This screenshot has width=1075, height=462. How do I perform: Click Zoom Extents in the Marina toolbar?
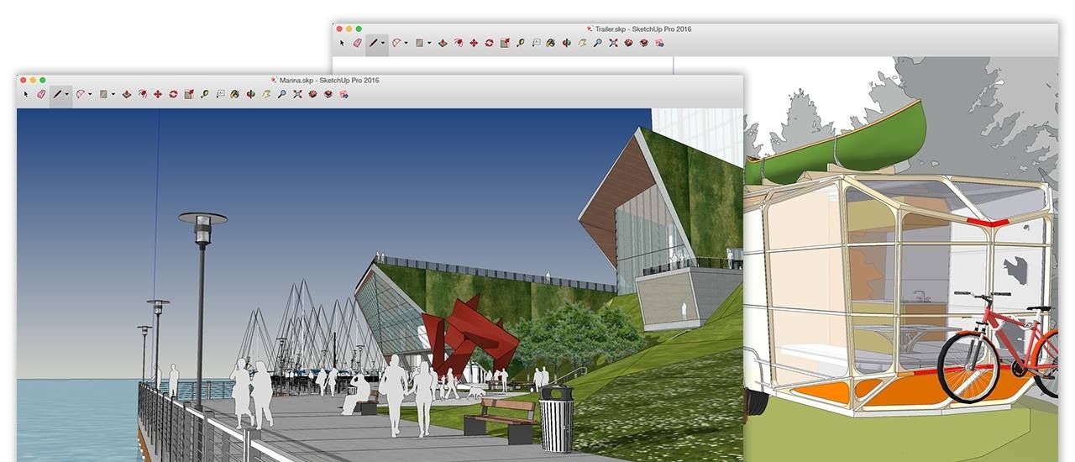click(297, 94)
